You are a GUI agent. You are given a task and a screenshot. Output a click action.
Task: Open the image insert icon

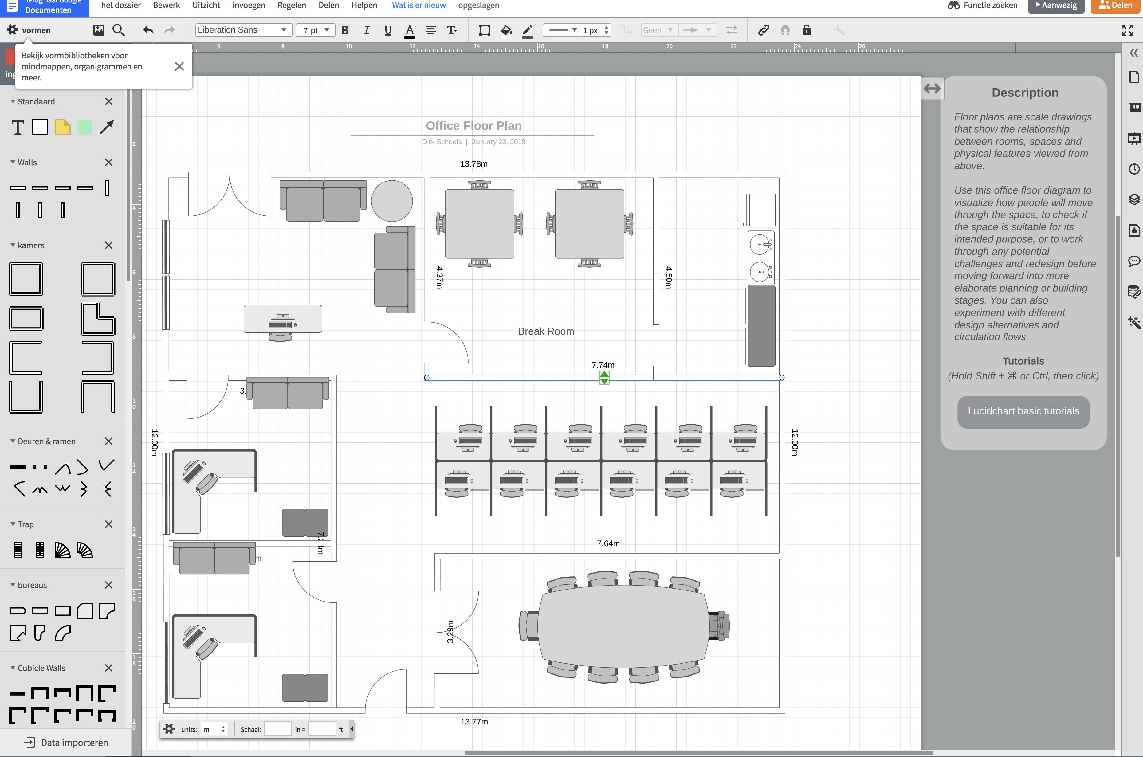(x=98, y=30)
